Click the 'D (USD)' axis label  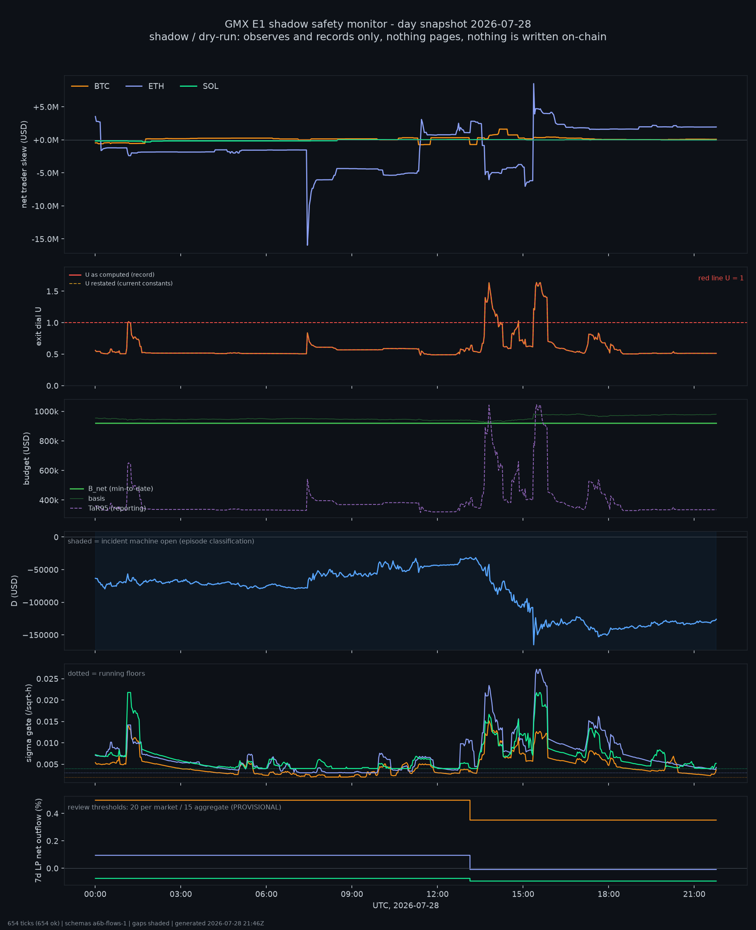15,590
